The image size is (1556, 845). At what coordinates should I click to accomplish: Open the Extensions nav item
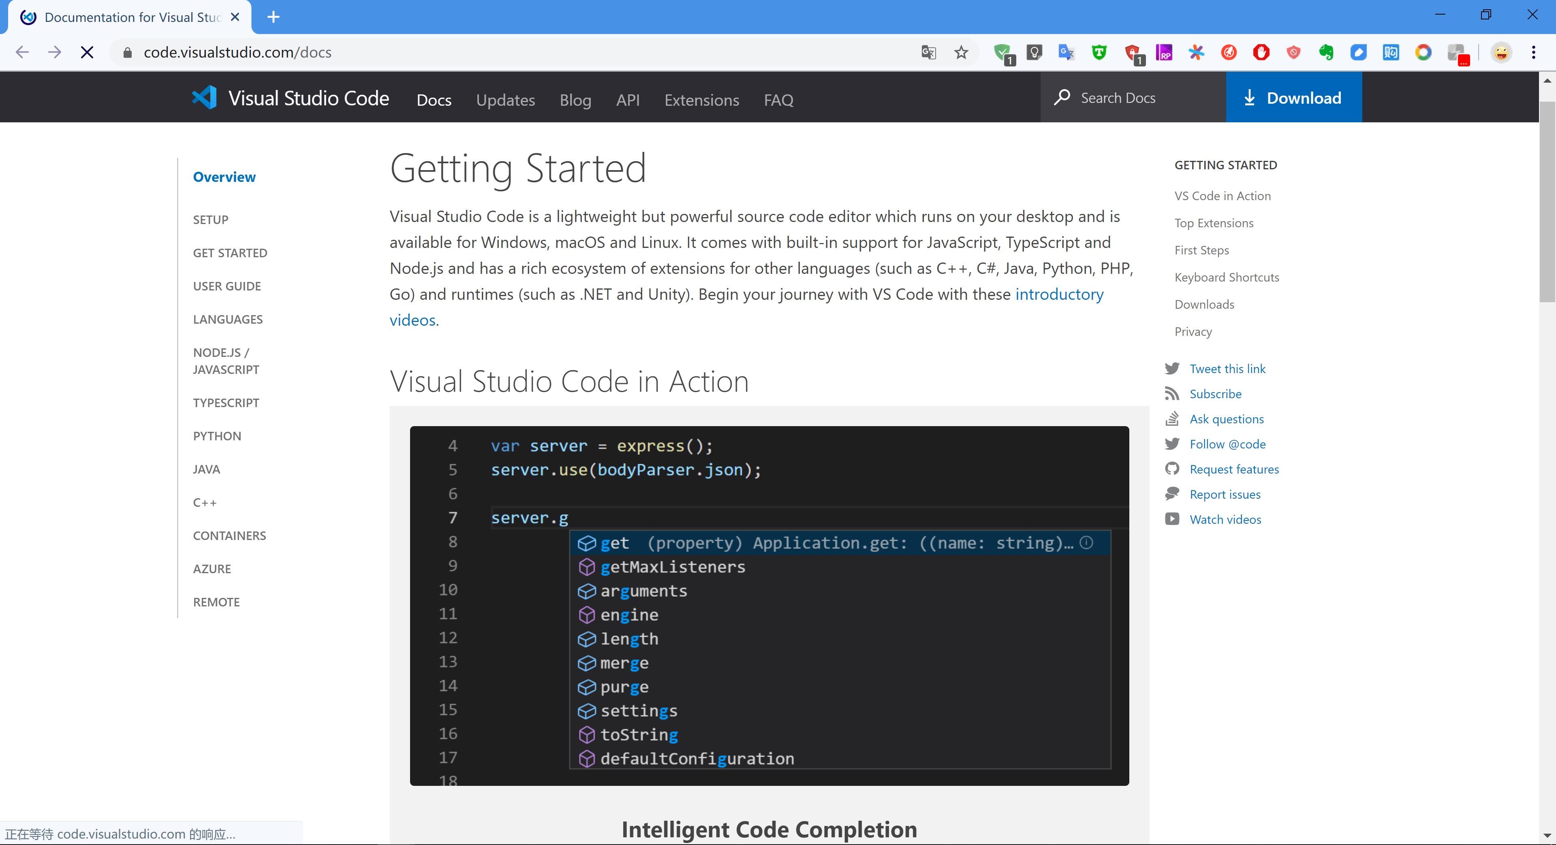pyautogui.click(x=701, y=100)
